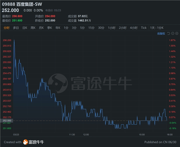Switch to the 分时 chart tab
Image resolution: width=180 pixels, height=147 pixels.
[7, 28]
